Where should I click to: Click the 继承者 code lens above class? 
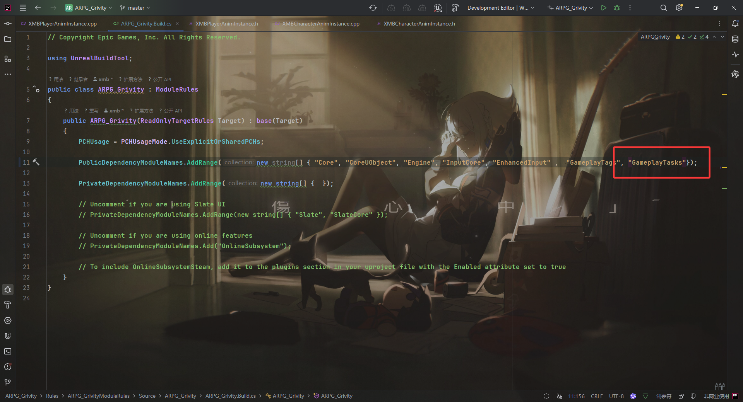click(x=79, y=79)
